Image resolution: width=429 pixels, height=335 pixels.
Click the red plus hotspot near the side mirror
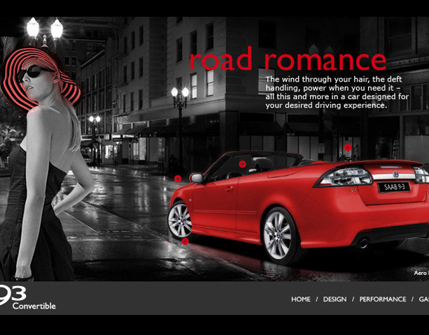pyautogui.click(x=178, y=179)
